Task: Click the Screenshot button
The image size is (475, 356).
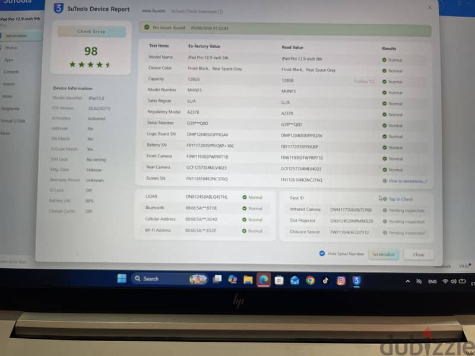Action: click(383, 255)
